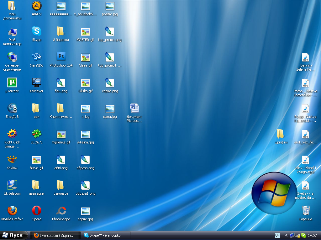Image resolution: width=321 pixels, height=240 pixels.
Task: Click the KMPlayer shortcut icon
Action: (x=36, y=82)
